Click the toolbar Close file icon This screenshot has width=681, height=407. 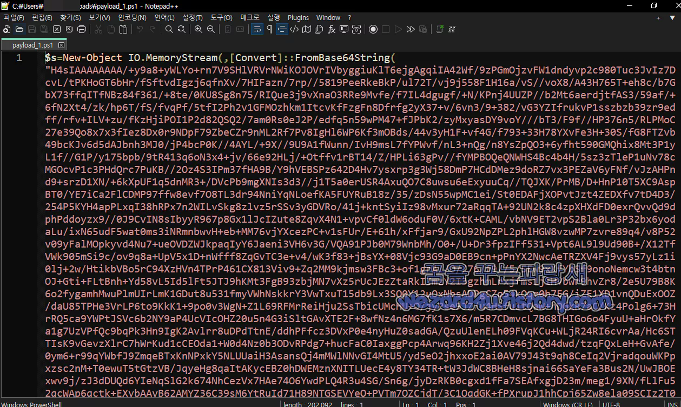[x=57, y=29]
